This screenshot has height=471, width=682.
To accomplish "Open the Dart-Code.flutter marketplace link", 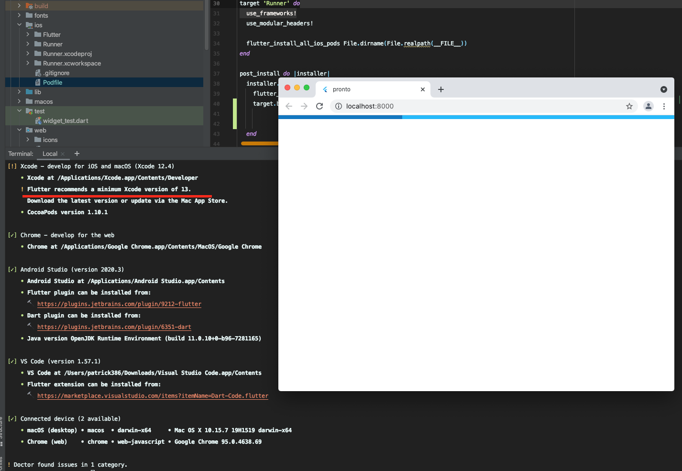I will click(x=153, y=396).
